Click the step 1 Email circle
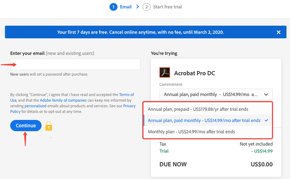290x179 pixels. [x=113, y=7]
